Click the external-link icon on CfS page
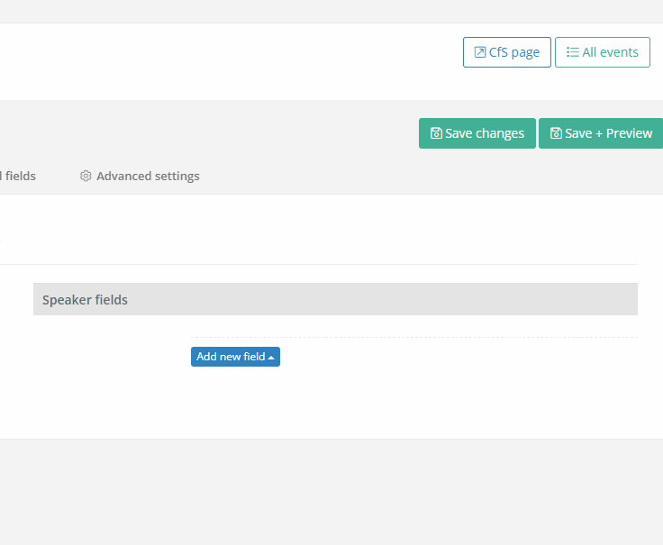The height and width of the screenshot is (545, 663). click(480, 52)
